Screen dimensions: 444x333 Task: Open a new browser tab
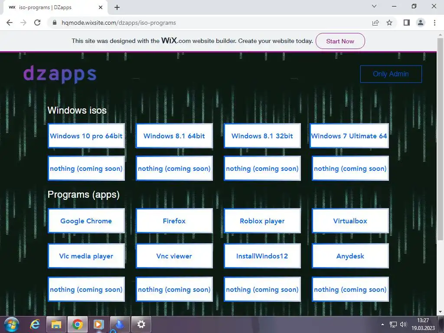pos(117,7)
